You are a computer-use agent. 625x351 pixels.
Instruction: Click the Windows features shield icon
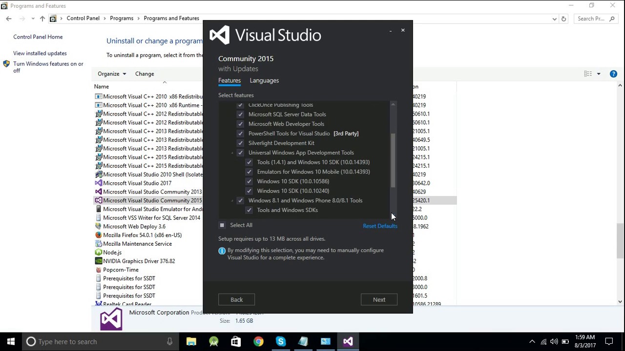[x=6, y=64]
